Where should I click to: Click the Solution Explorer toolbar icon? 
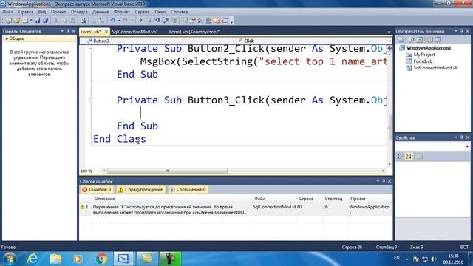coord(184,21)
